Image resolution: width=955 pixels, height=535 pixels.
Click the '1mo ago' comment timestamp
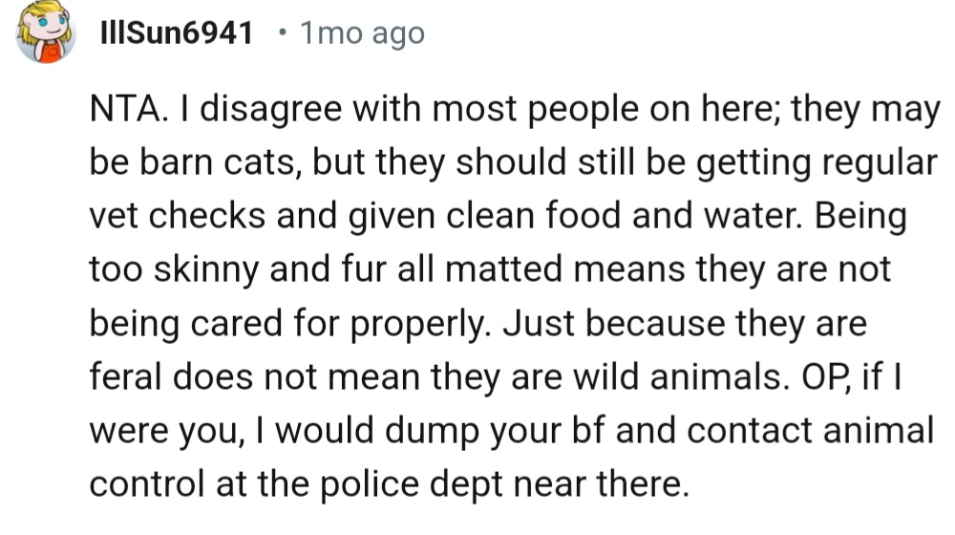362,34
